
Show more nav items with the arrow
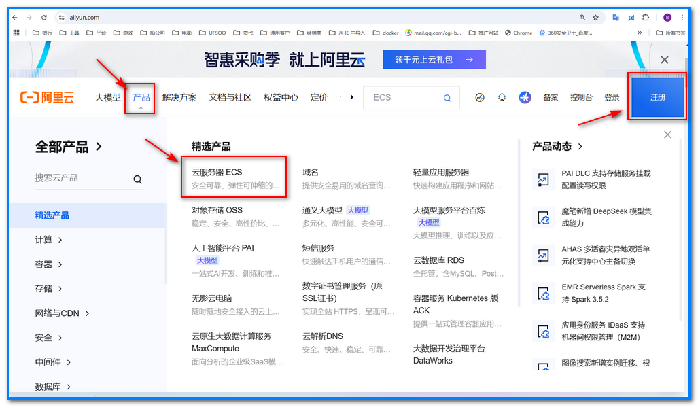(x=351, y=97)
